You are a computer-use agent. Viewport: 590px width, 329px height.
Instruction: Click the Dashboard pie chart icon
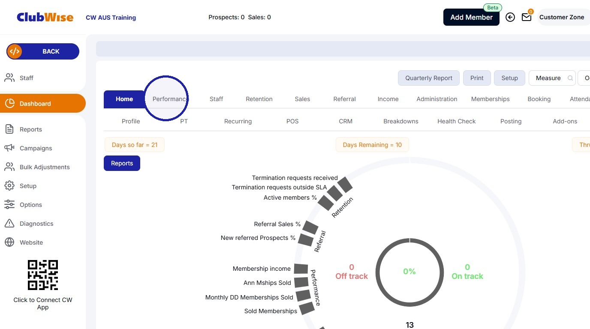click(x=9, y=103)
